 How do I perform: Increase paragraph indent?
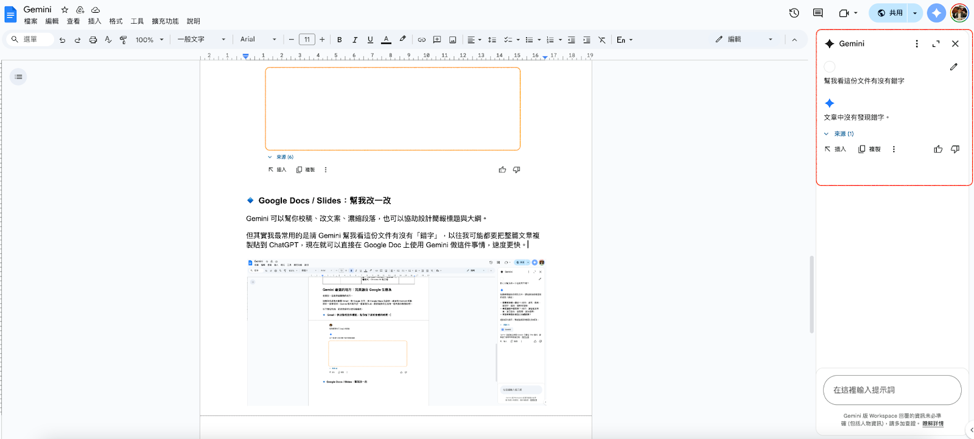(x=586, y=40)
